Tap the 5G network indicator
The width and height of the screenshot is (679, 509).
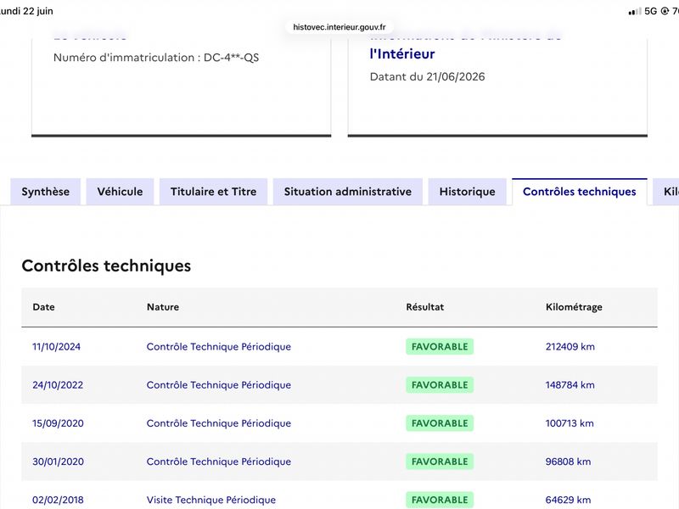click(x=650, y=11)
